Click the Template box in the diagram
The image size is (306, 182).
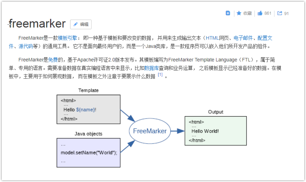tap(89, 109)
